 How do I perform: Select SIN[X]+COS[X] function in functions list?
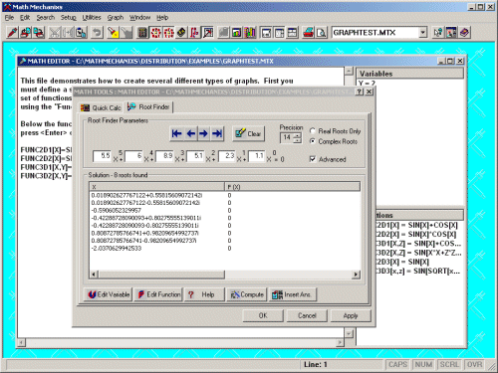coord(417,225)
